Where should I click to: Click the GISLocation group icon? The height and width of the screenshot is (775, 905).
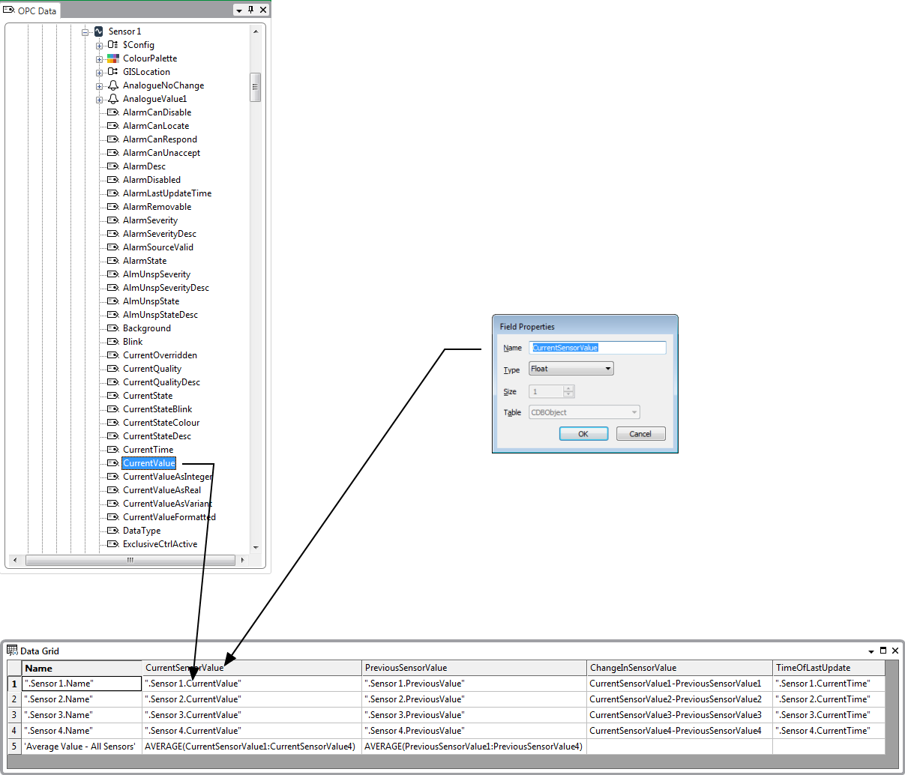coord(113,72)
